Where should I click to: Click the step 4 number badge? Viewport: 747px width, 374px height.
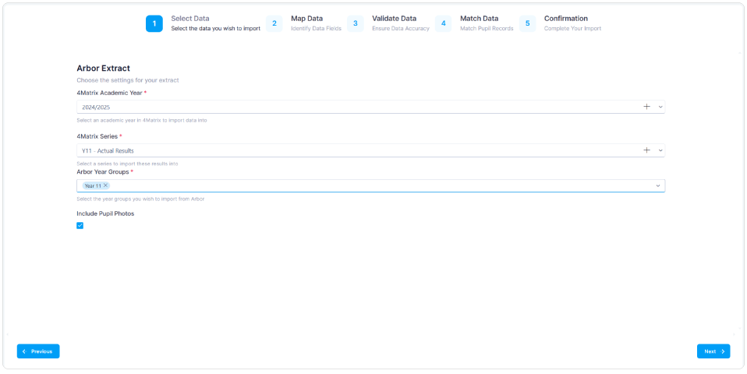tap(443, 23)
